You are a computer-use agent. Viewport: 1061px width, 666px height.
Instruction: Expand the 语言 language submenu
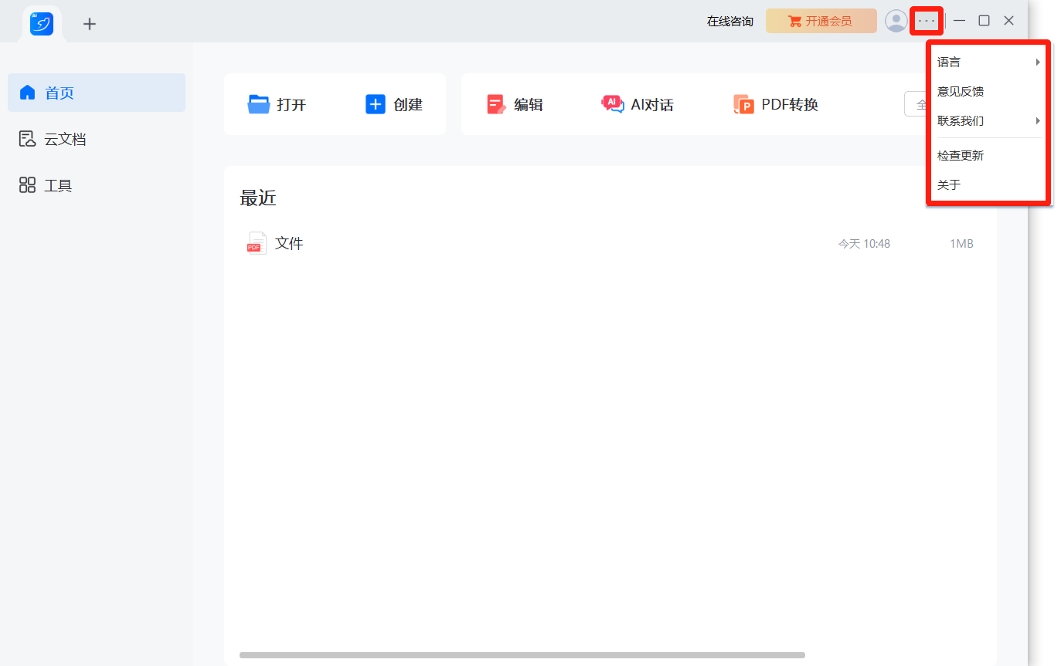[988, 62]
